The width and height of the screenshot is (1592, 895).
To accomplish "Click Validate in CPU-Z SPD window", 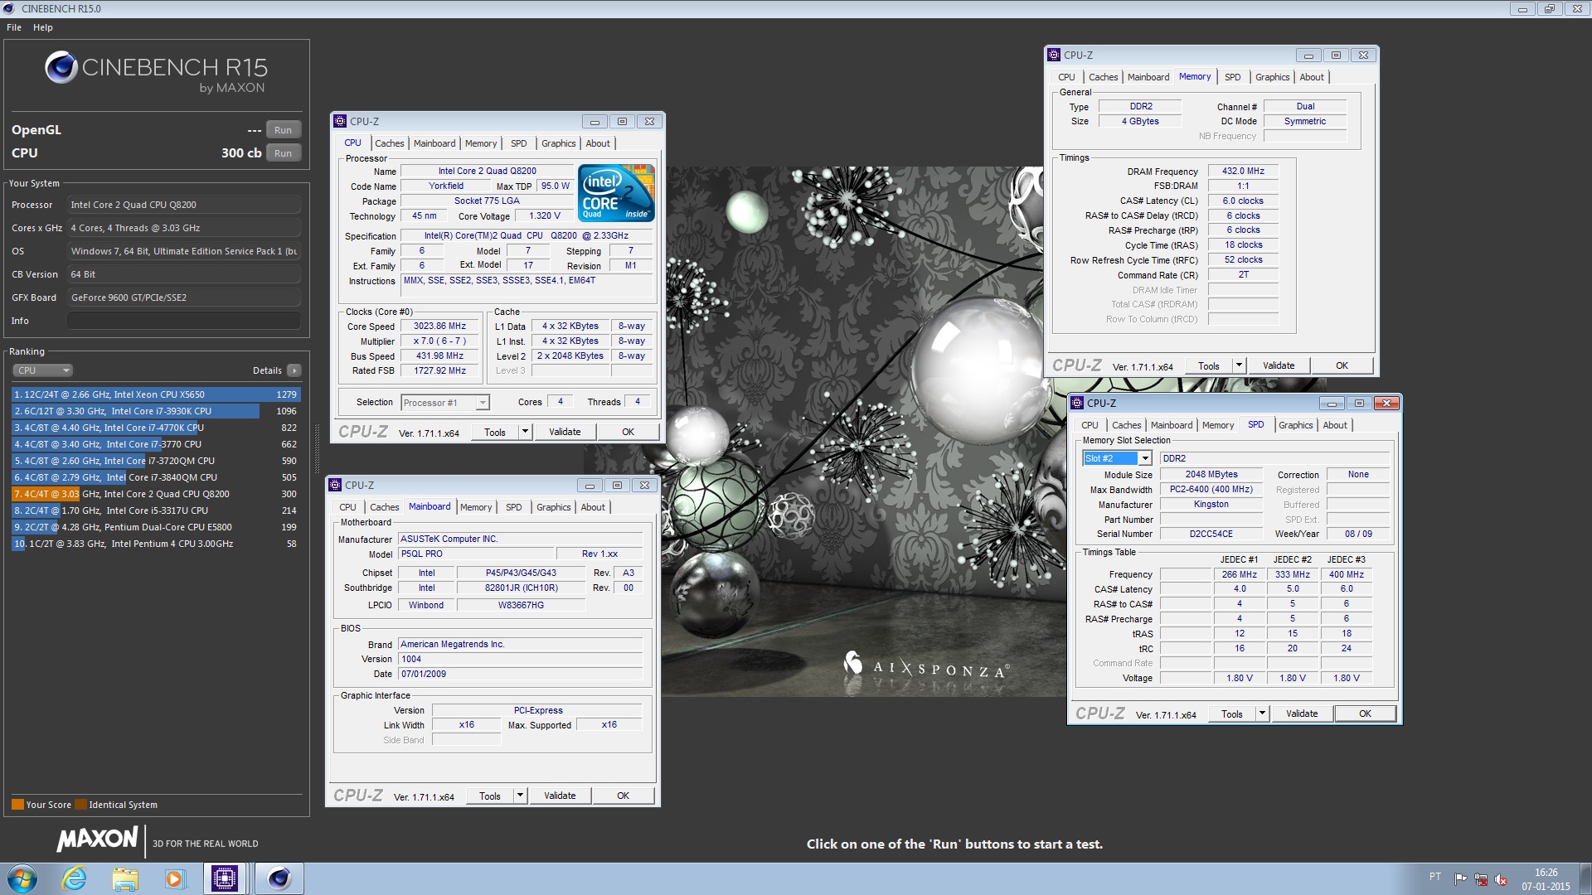I will pos(1302,714).
